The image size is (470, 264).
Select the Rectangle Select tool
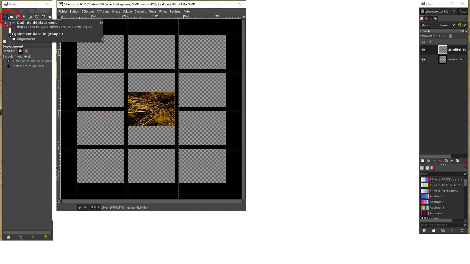click(12, 17)
